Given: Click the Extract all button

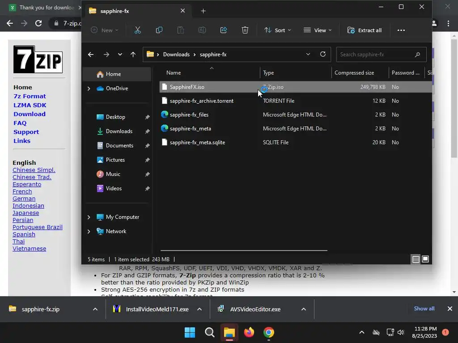Looking at the screenshot, I should point(364,30).
